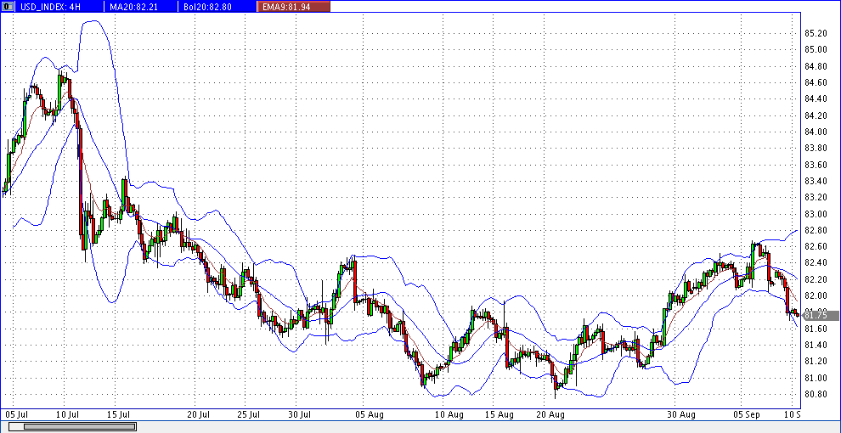
Task: Click the 84.00 price axis label
Action: click(x=816, y=132)
